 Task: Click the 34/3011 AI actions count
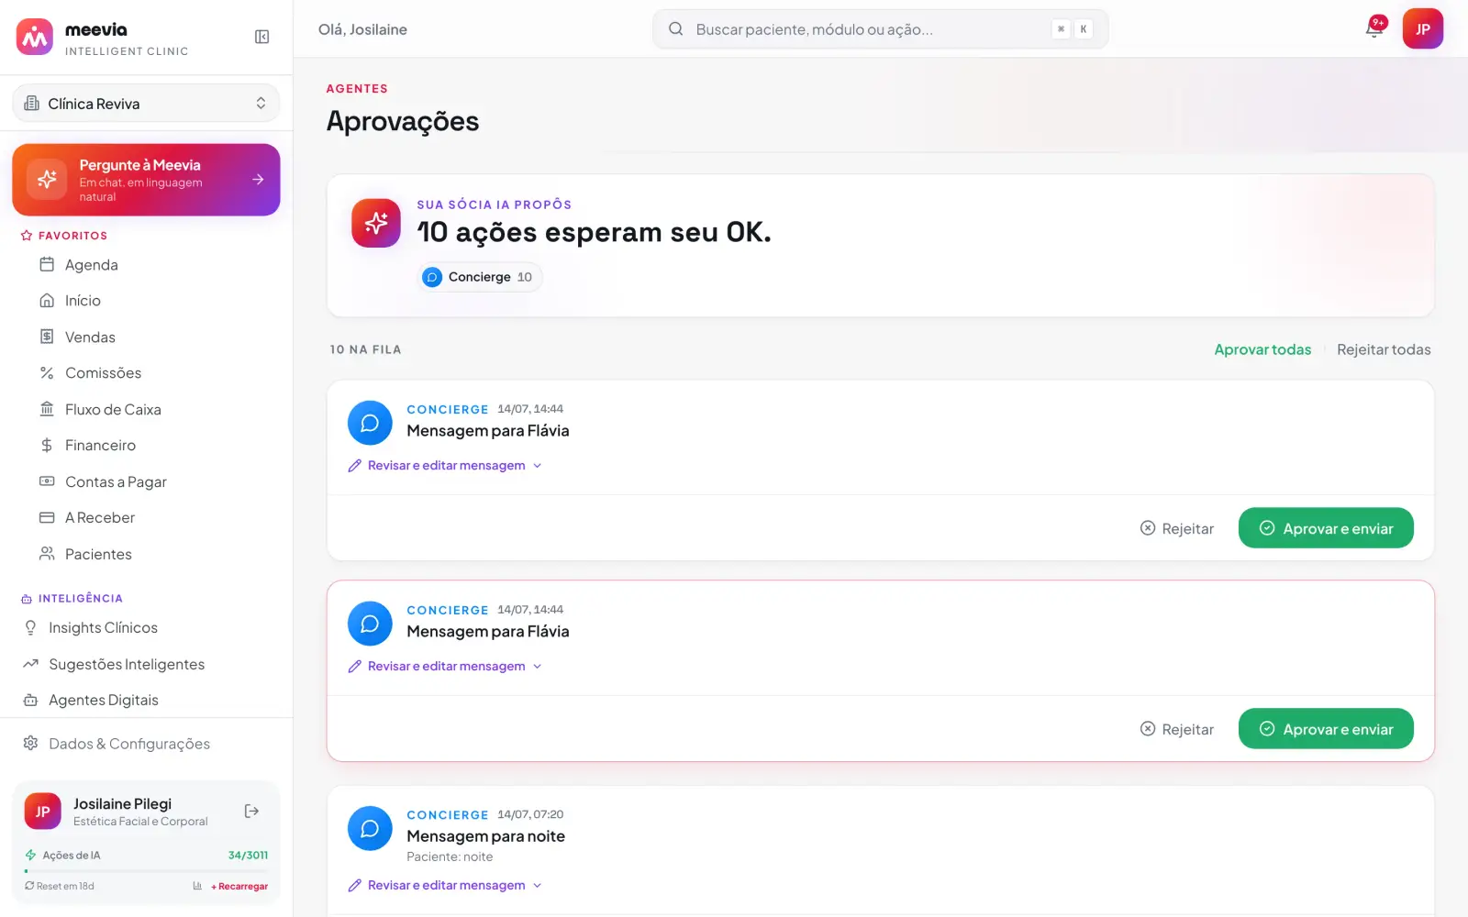248,856
